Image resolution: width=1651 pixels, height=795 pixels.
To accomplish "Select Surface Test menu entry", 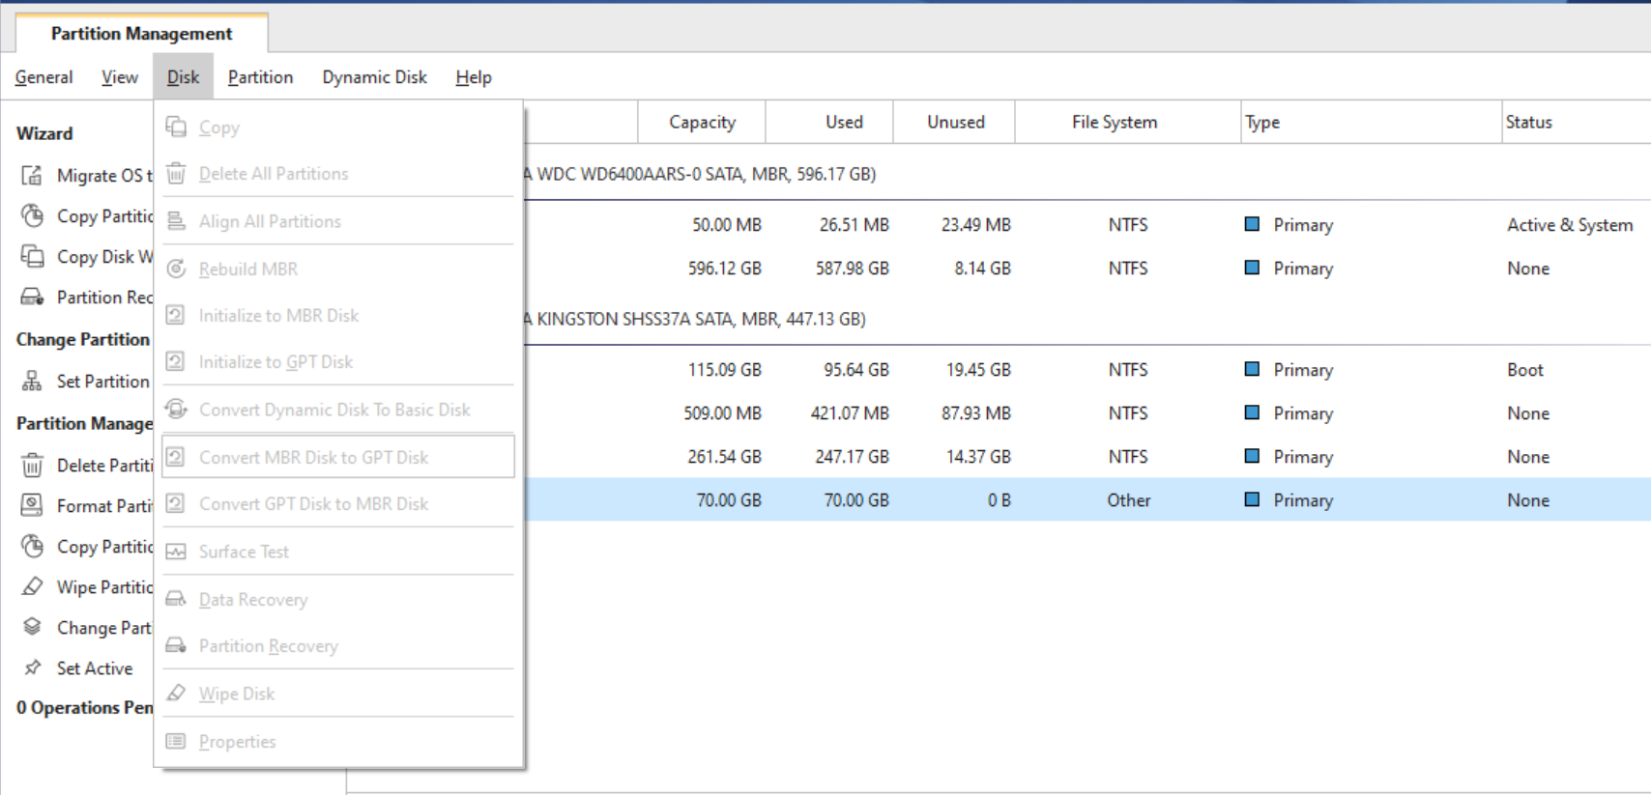I will 338,552.
